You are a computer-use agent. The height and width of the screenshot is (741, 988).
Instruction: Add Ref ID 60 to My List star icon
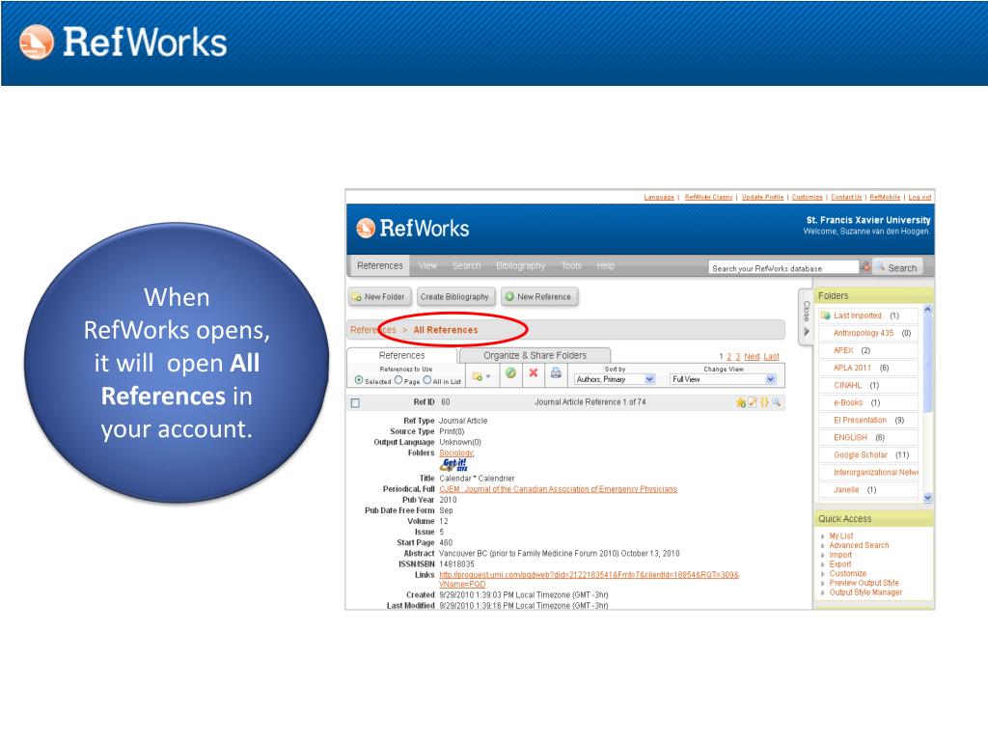click(741, 402)
